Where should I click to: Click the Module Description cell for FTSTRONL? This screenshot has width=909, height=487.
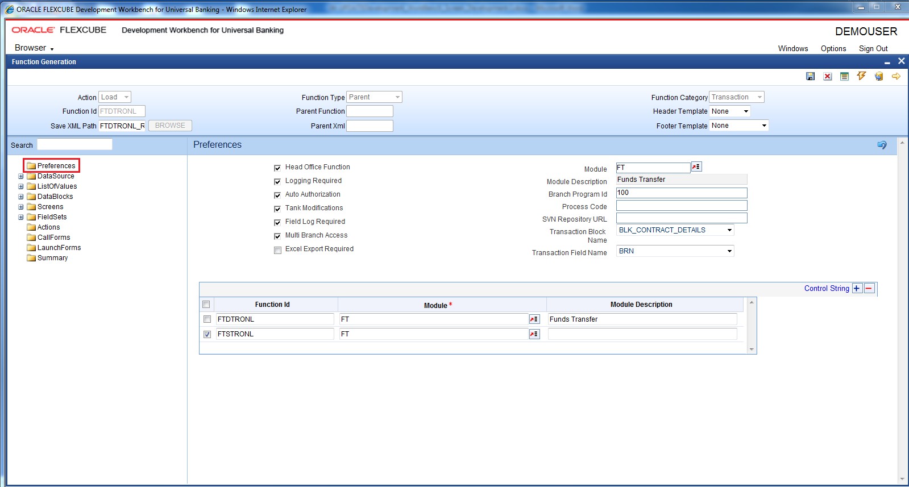[x=642, y=334]
